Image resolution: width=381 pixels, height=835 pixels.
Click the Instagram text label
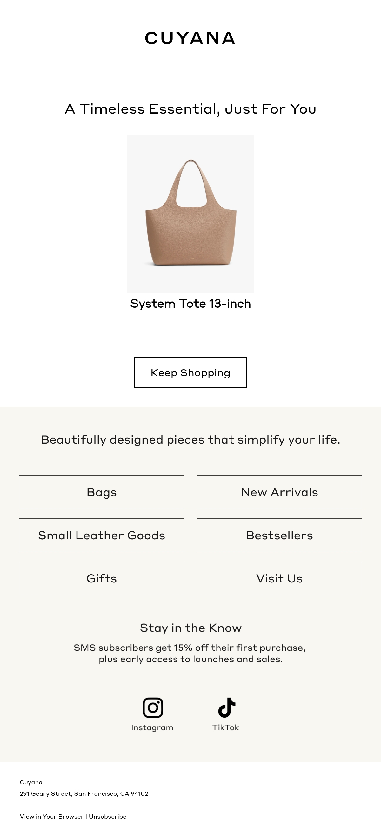pyautogui.click(x=152, y=728)
